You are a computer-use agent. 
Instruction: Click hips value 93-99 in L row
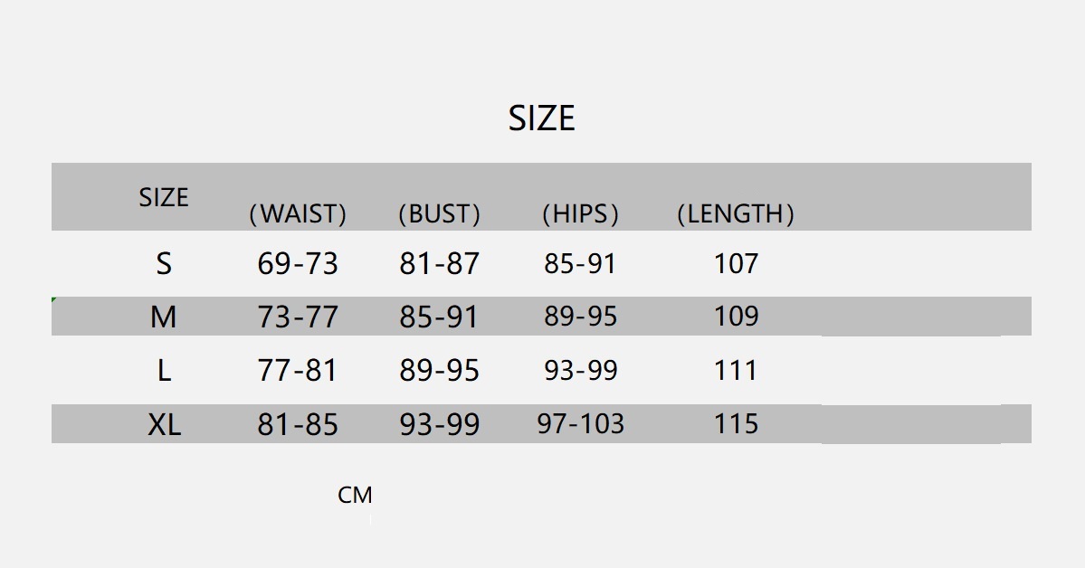tap(581, 370)
